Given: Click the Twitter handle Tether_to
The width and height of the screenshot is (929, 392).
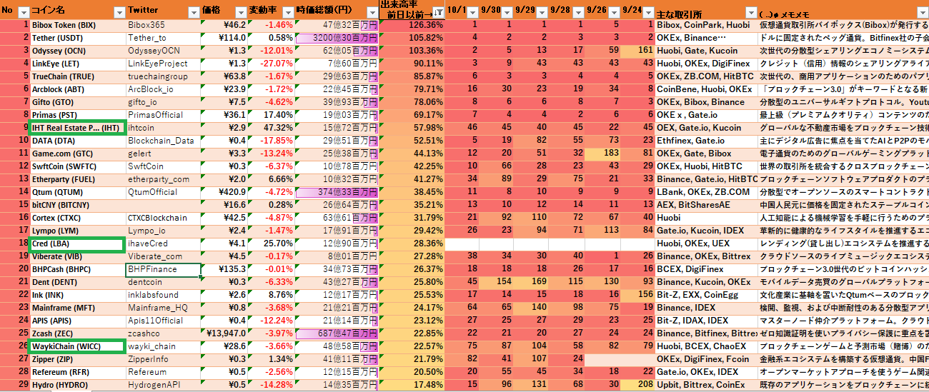Looking at the screenshot, I should [147, 38].
